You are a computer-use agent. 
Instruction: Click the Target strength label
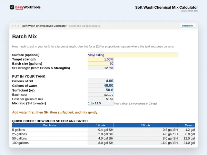pos(24,59)
